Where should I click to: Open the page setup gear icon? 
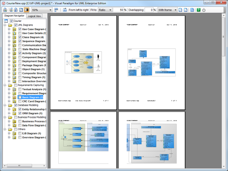(x=16, y=10)
